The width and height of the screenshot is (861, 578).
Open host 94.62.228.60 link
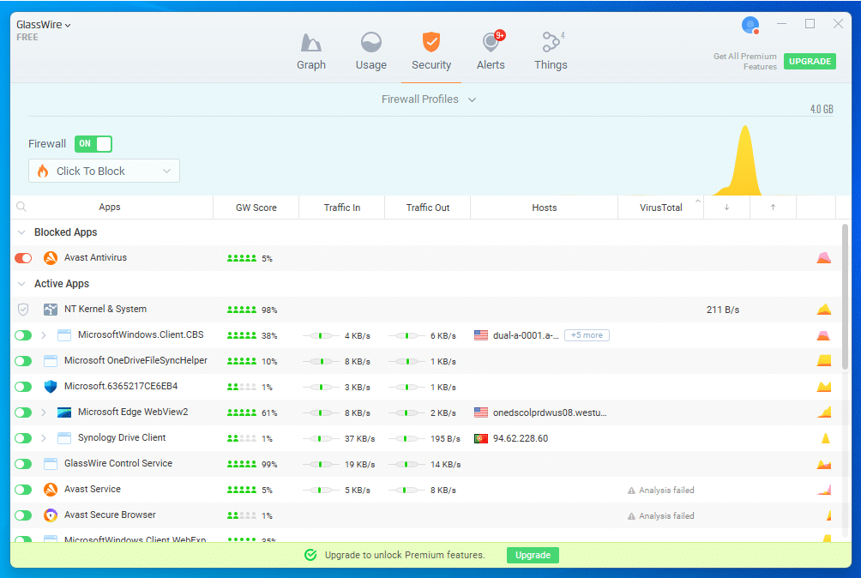click(x=521, y=438)
